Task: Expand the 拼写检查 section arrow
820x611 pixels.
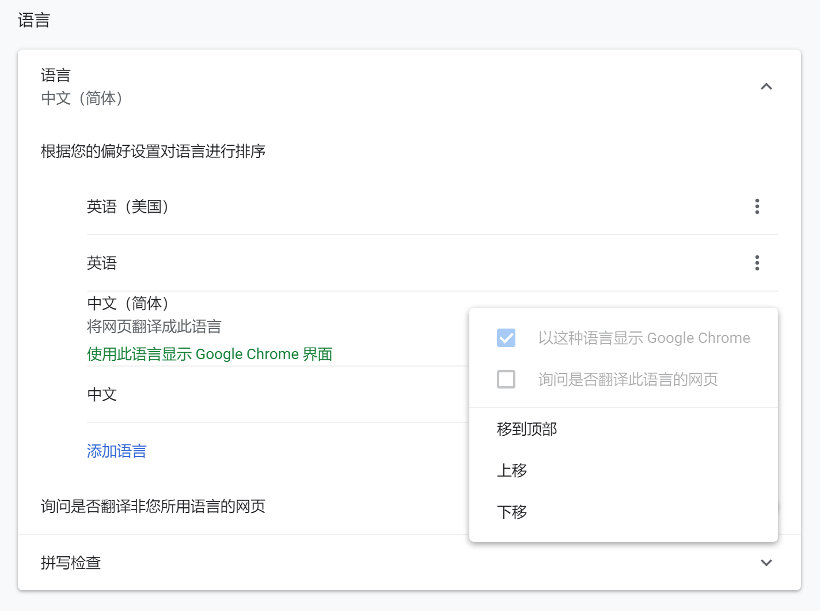Action: click(766, 563)
